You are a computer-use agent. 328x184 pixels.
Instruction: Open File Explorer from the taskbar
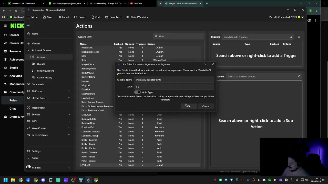pos(13,180)
